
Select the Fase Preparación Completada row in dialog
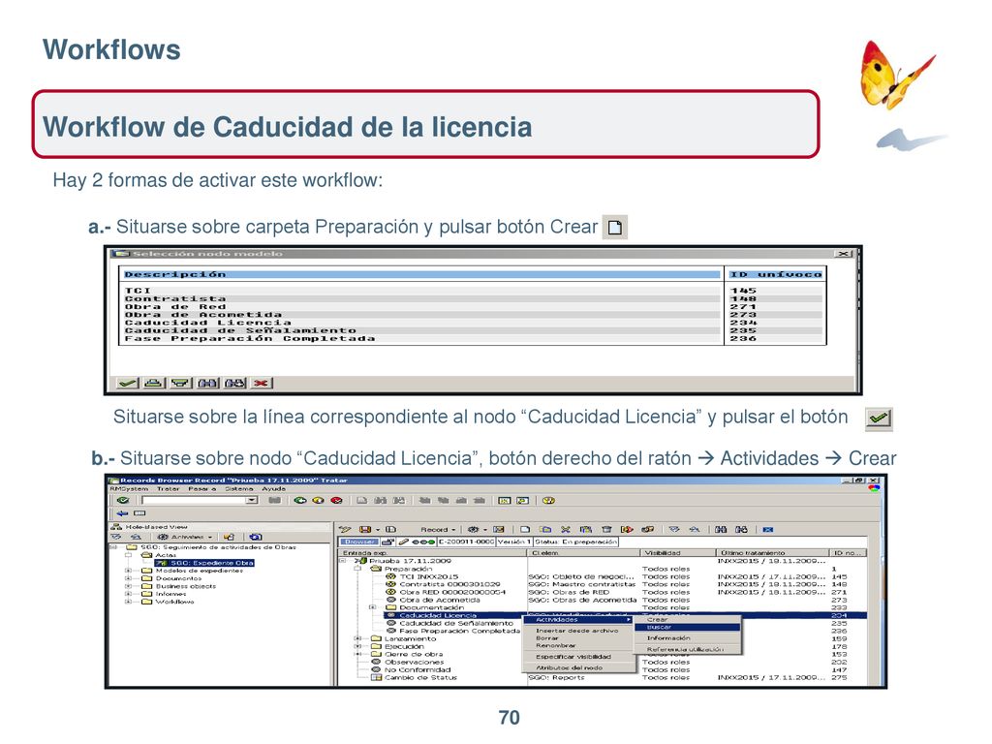click(422, 338)
